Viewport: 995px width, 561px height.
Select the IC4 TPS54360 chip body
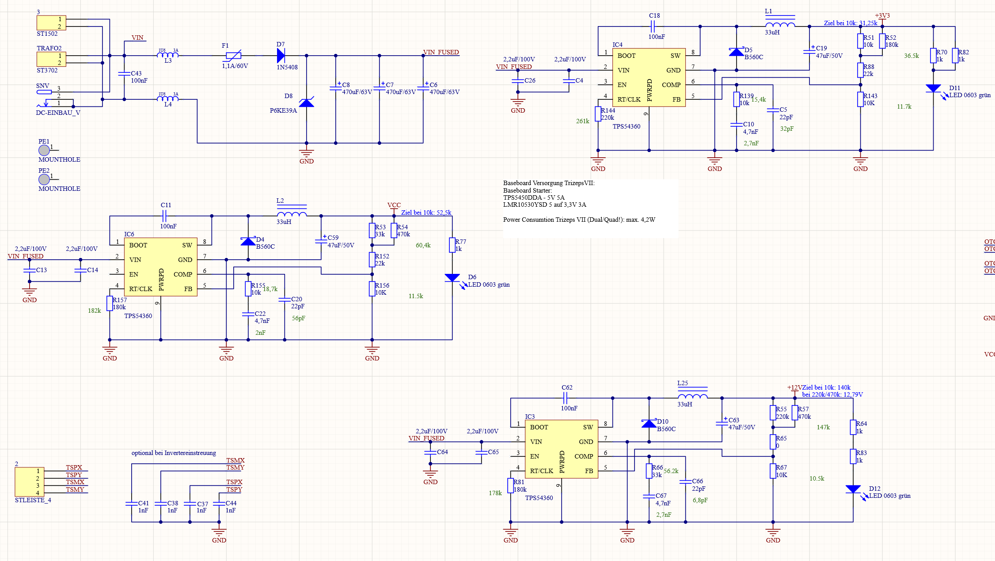(x=649, y=77)
